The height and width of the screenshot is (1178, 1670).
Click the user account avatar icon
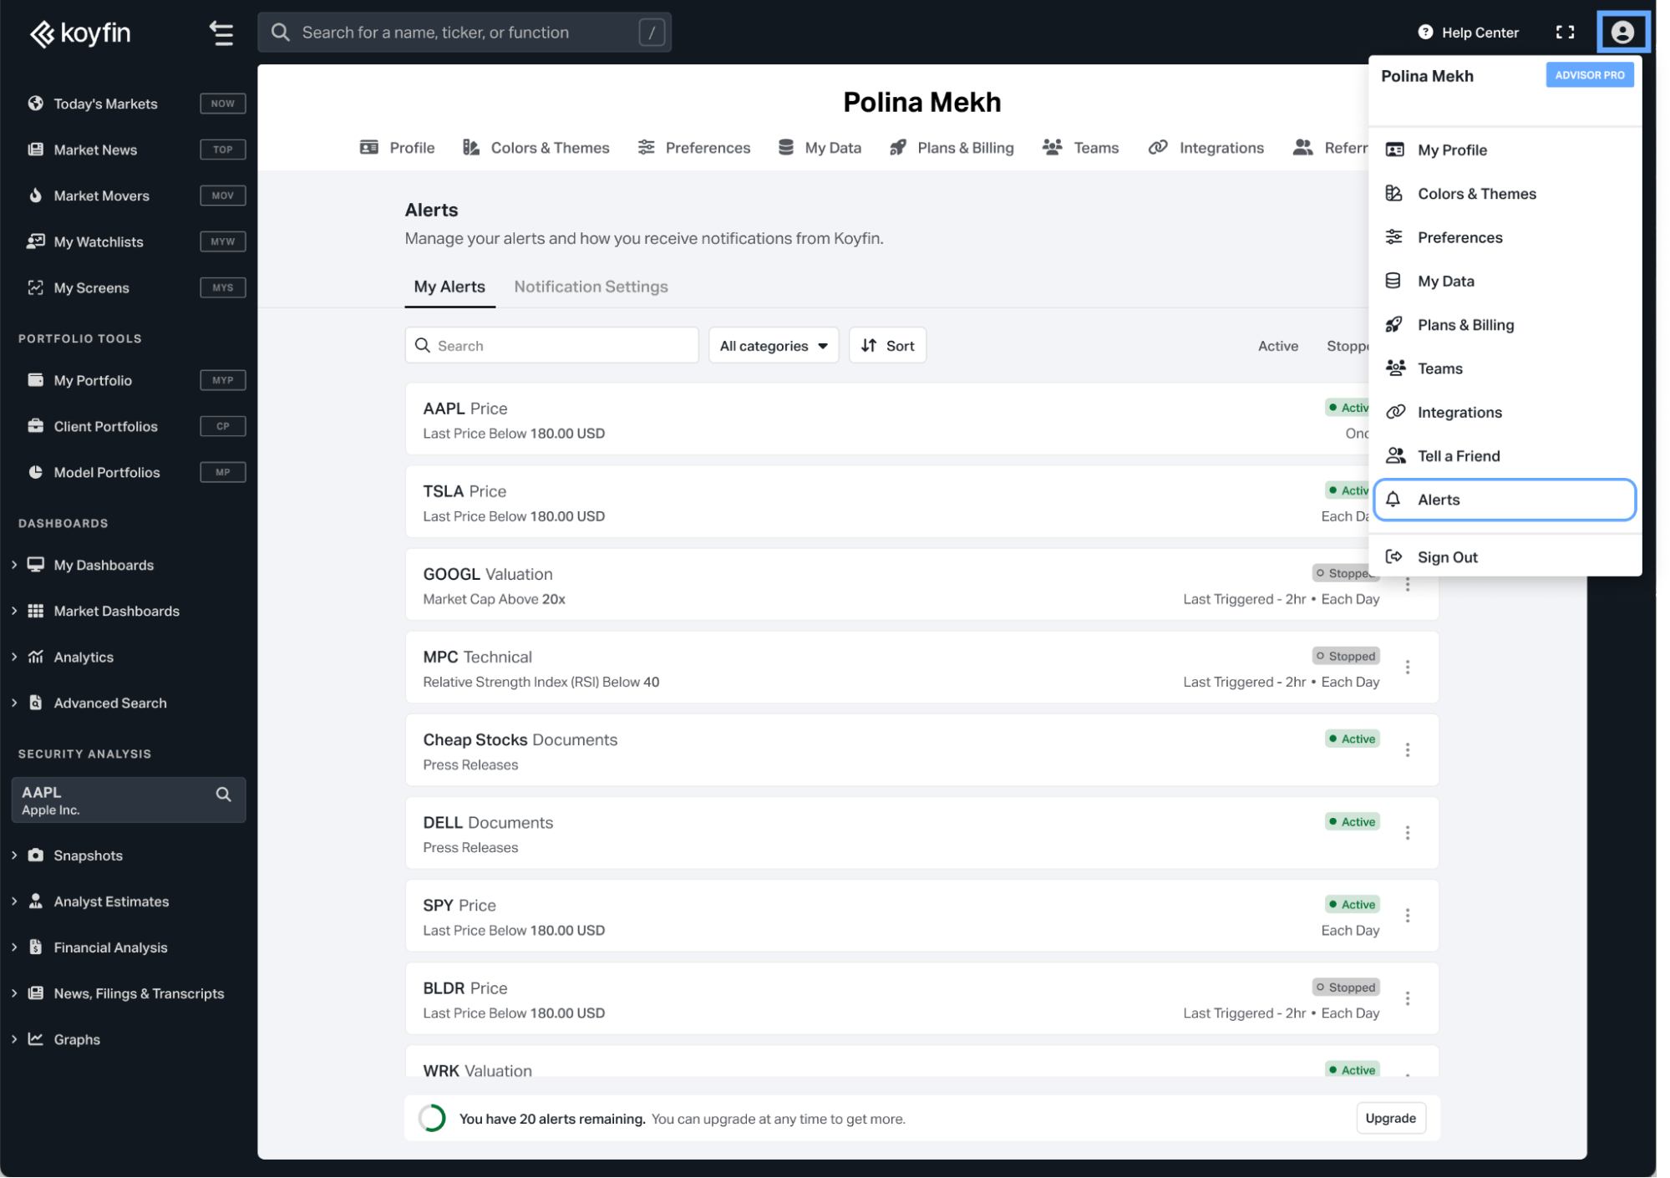click(1622, 33)
